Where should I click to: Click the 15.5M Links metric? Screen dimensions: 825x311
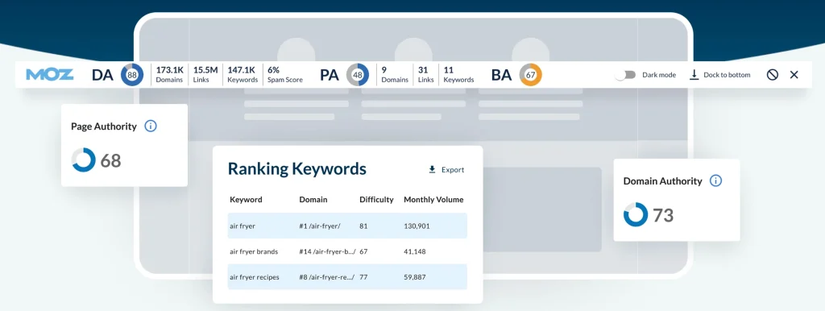[x=205, y=75]
